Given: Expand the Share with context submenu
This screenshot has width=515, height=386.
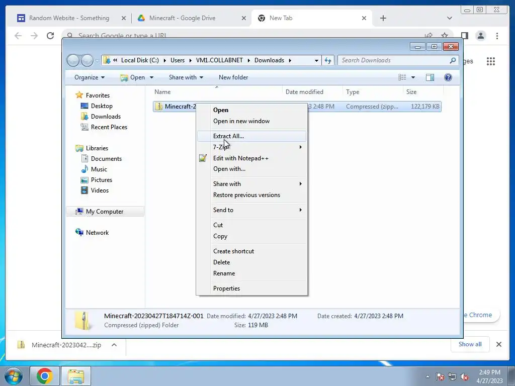Looking at the screenshot, I should (251, 184).
